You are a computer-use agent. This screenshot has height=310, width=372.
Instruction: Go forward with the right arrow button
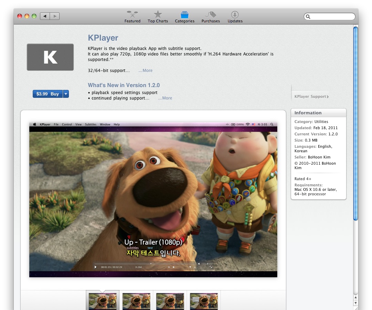tap(55, 16)
